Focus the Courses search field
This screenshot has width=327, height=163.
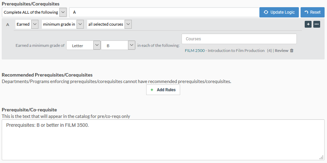pyautogui.click(x=239, y=39)
